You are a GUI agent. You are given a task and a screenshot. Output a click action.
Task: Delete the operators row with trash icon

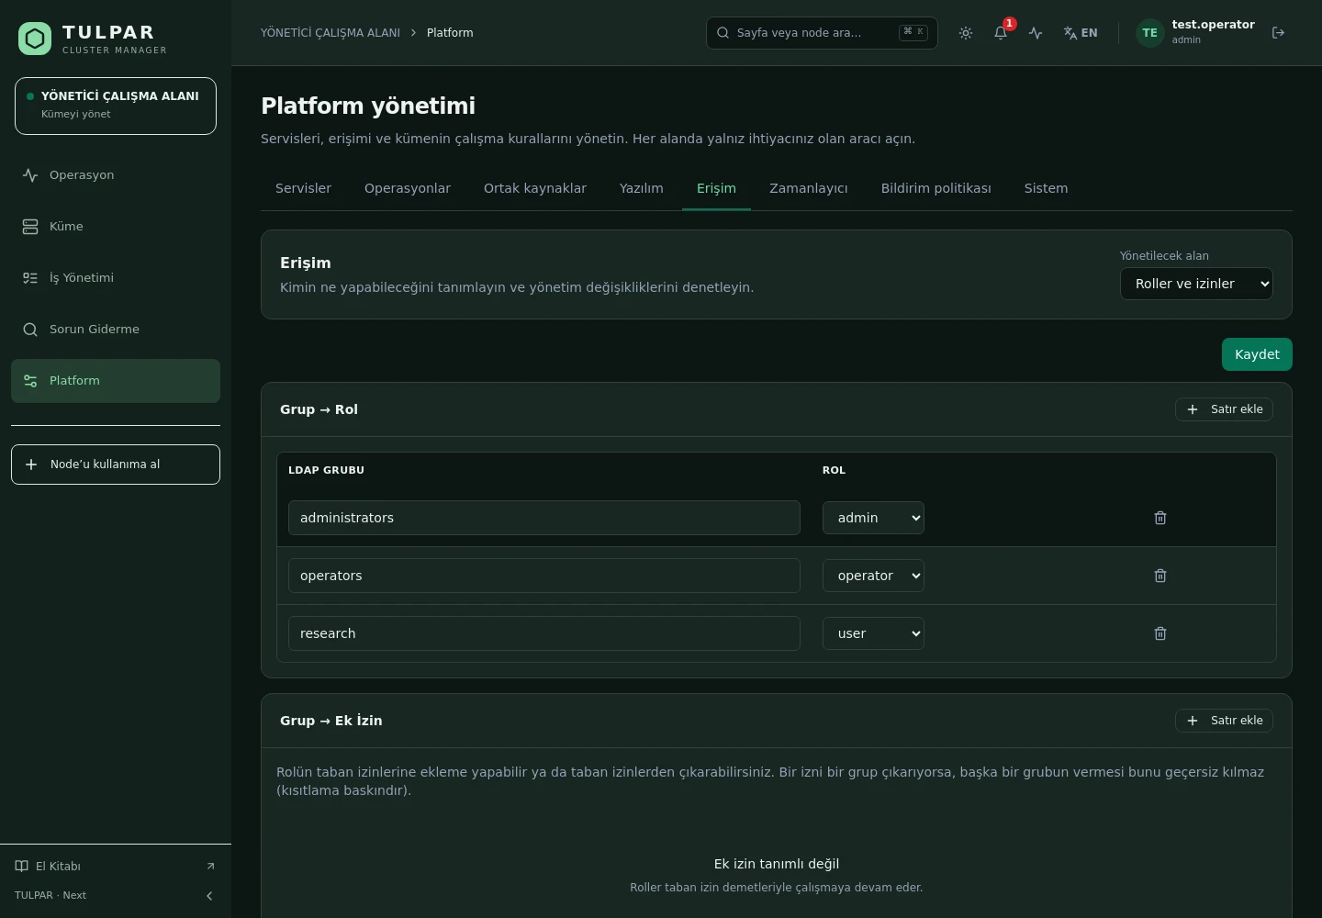coord(1160,576)
